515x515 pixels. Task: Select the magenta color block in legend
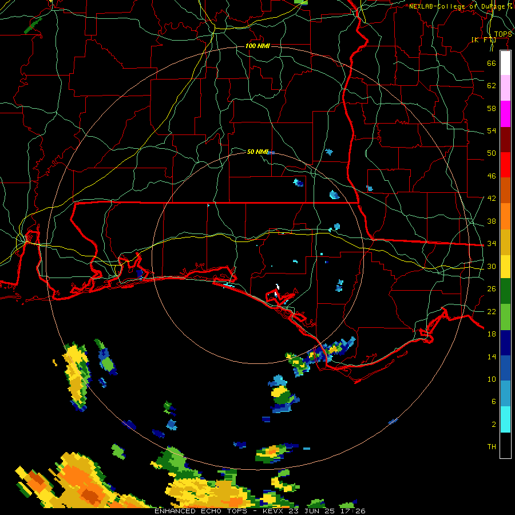(505, 114)
